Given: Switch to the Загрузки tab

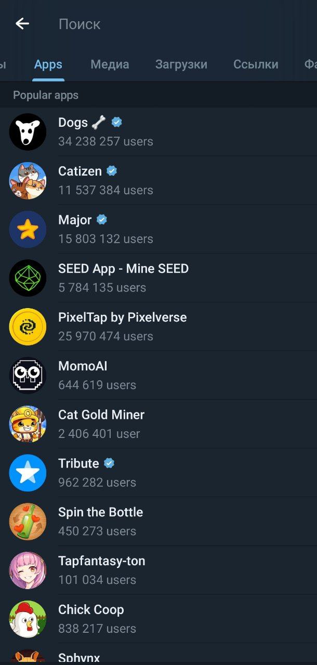Looking at the screenshot, I should coord(181,64).
